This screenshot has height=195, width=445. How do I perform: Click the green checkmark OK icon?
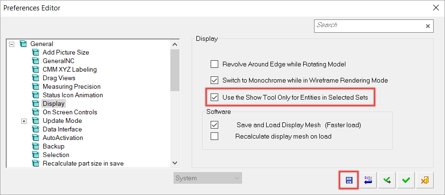click(406, 180)
